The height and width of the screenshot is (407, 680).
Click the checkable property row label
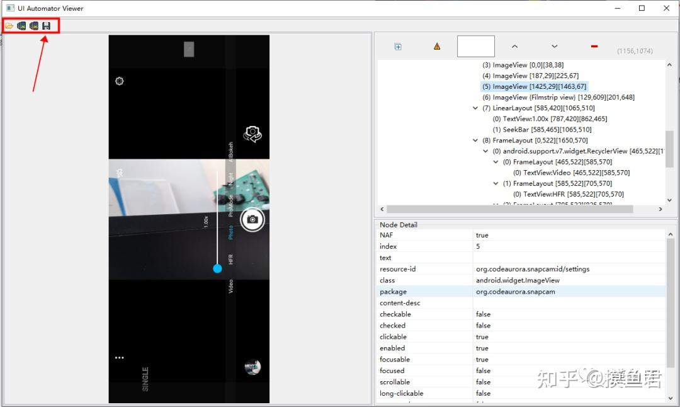click(395, 314)
